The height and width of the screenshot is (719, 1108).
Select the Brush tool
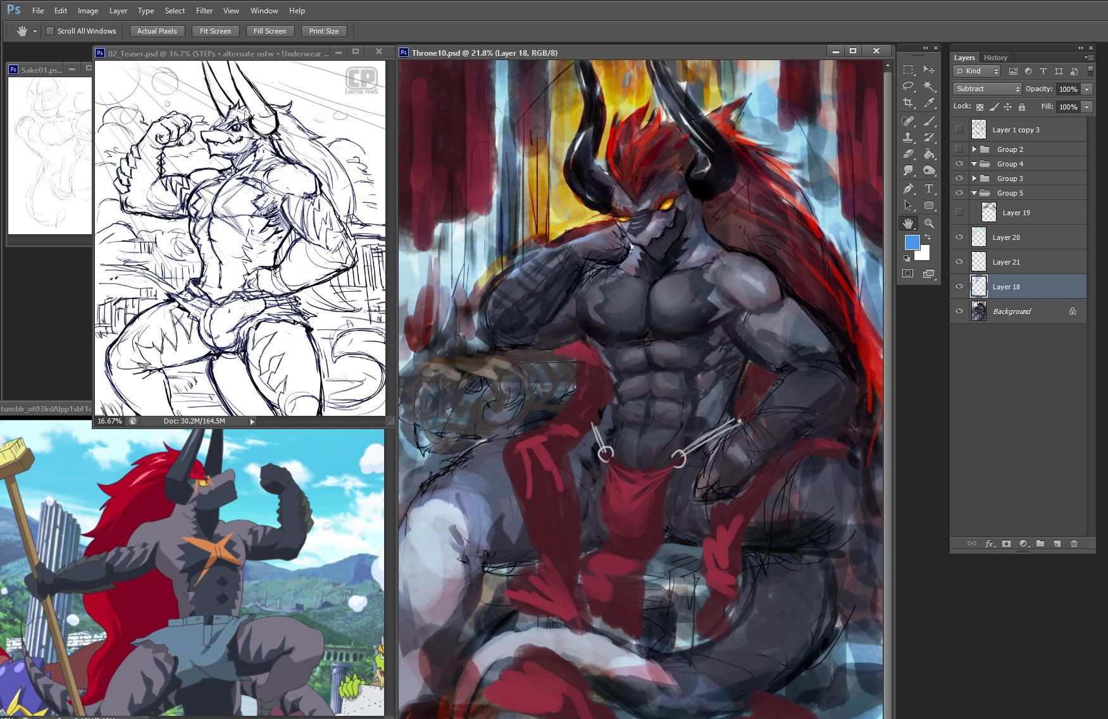tap(929, 120)
